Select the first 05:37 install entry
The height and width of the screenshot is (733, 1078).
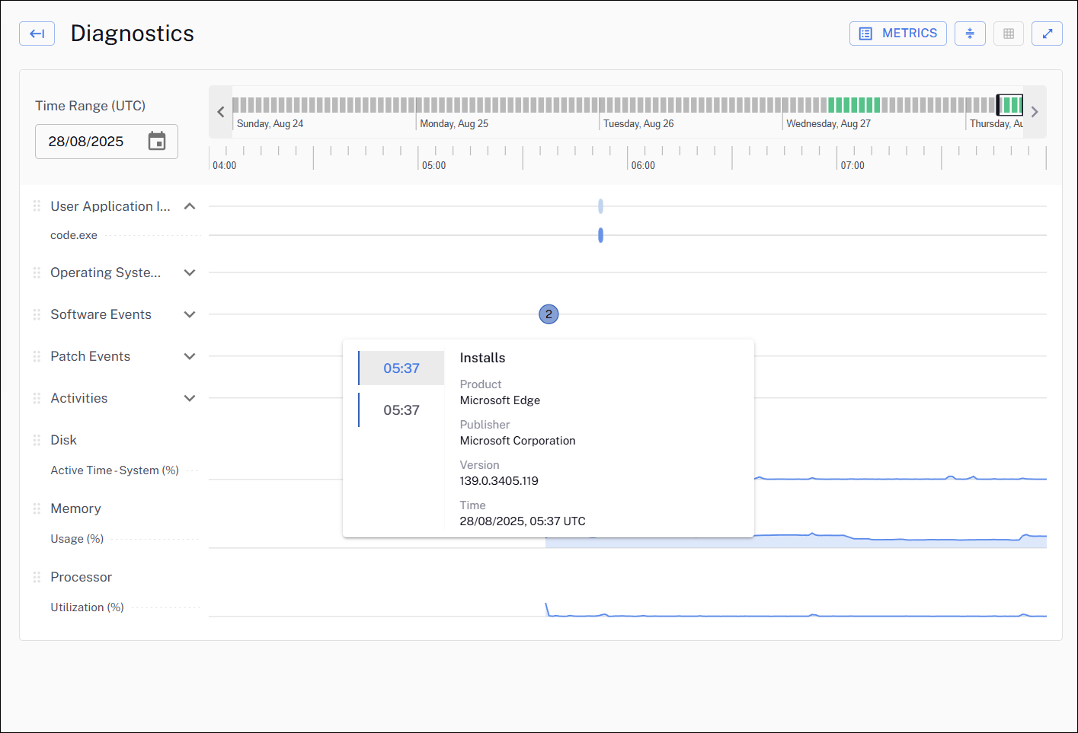tap(401, 368)
